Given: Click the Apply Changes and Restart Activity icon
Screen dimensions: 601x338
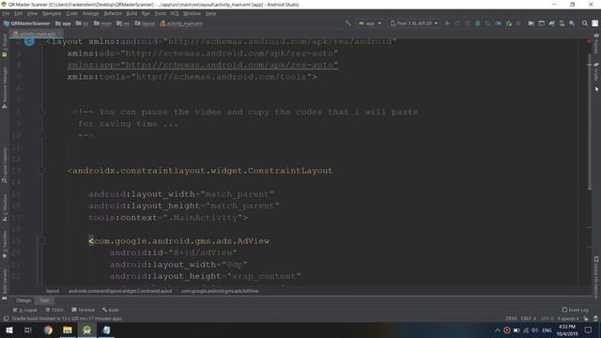Looking at the screenshot, I should (457, 23).
